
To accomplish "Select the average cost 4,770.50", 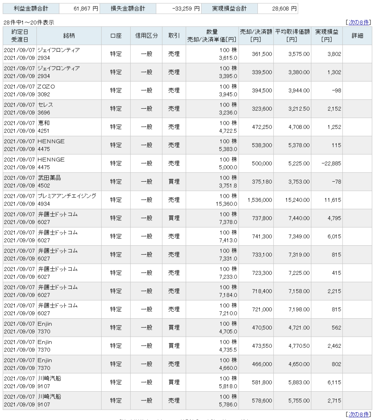I will tap(299, 346).
